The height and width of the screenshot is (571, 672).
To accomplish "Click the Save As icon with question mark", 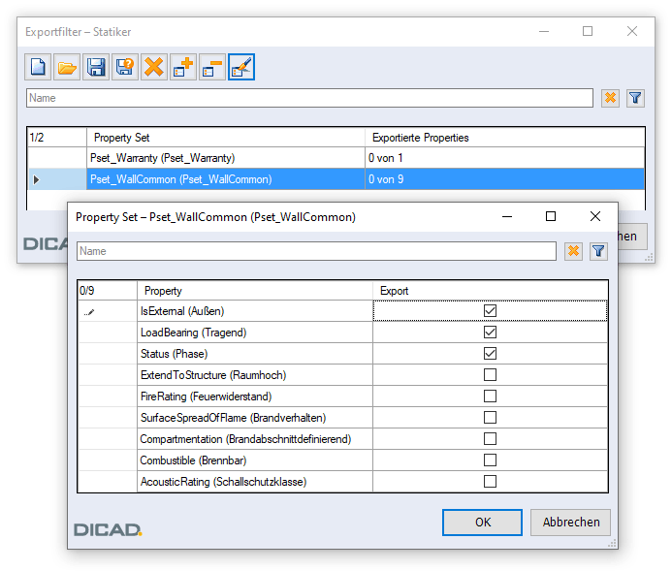I will coord(125,67).
